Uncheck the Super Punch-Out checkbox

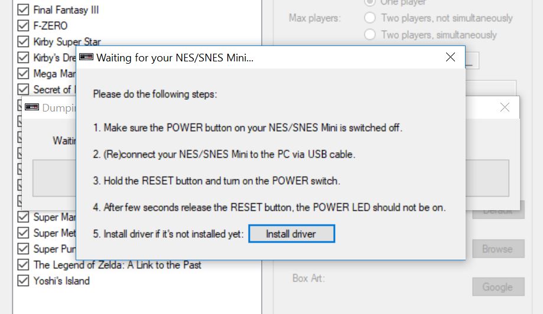(23, 248)
